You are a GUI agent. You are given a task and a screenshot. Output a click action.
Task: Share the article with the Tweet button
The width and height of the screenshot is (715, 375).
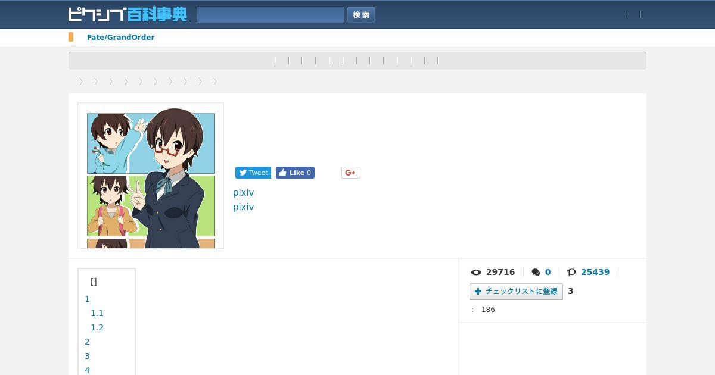(x=253, y=173)
